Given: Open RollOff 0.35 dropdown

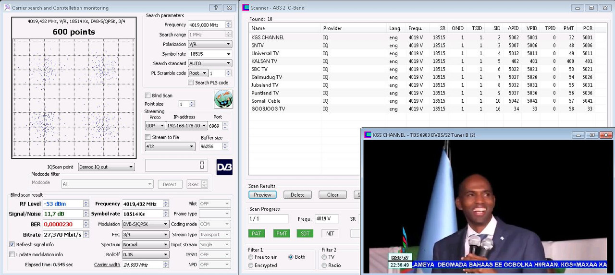Looking at the screenshot, I should (146, 255).
